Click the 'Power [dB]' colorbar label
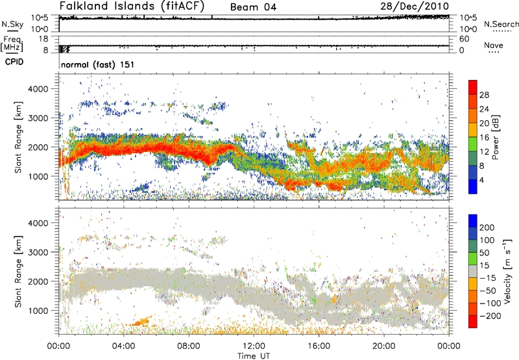Screen dimensions: 519x360 pyautogui.click(x=495, y=137)
